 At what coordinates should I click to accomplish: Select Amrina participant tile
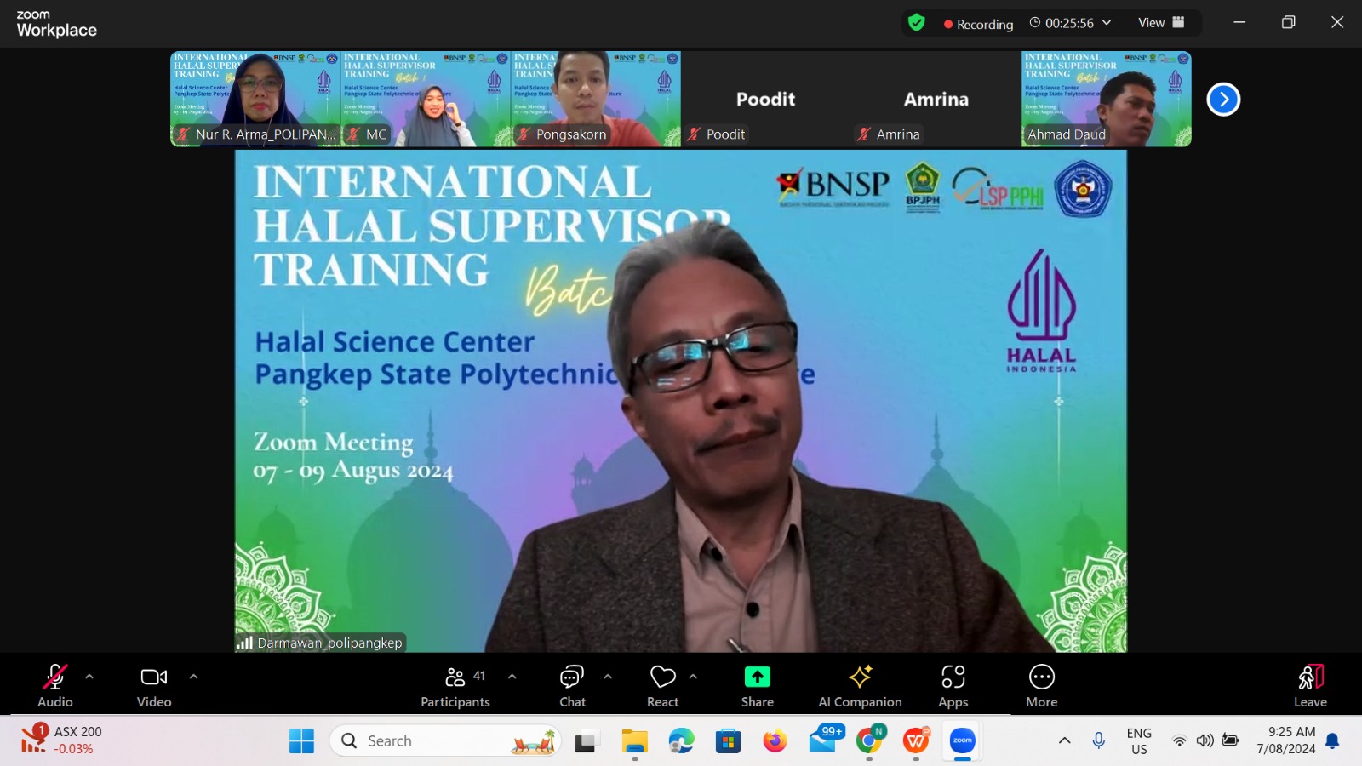tap(936, 99)
